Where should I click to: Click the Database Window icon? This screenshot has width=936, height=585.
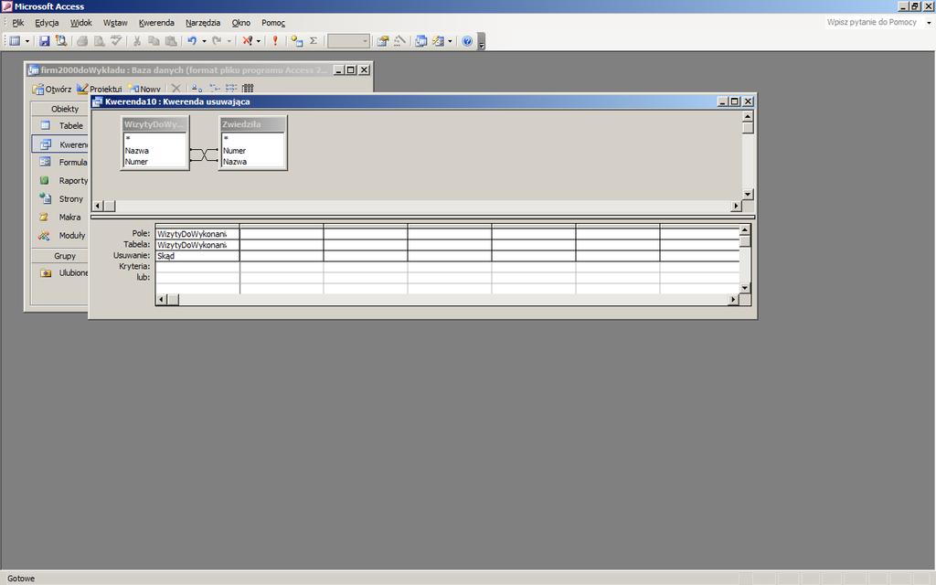pyautogui.click(x=420, y=40)
